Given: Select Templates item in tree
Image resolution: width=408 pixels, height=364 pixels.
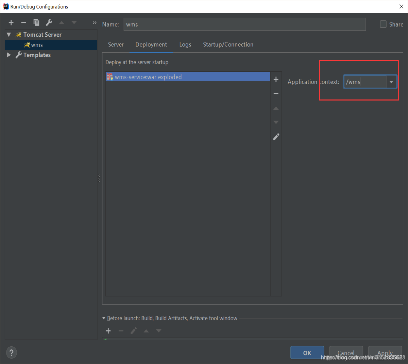Looking at the screenshot, I should click(37, 55).
